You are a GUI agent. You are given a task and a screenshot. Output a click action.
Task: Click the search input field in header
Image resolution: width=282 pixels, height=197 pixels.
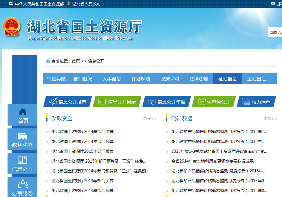click(x=275, y=32)
